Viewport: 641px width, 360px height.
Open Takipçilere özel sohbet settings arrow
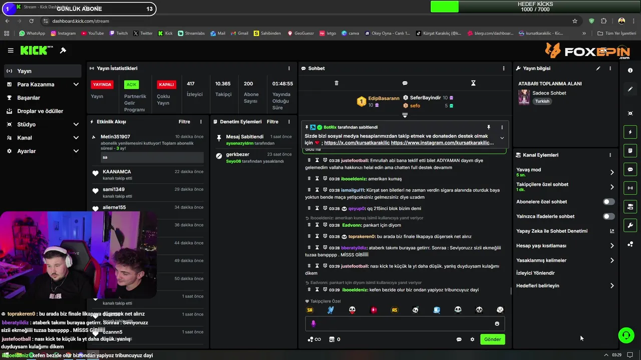612,187
